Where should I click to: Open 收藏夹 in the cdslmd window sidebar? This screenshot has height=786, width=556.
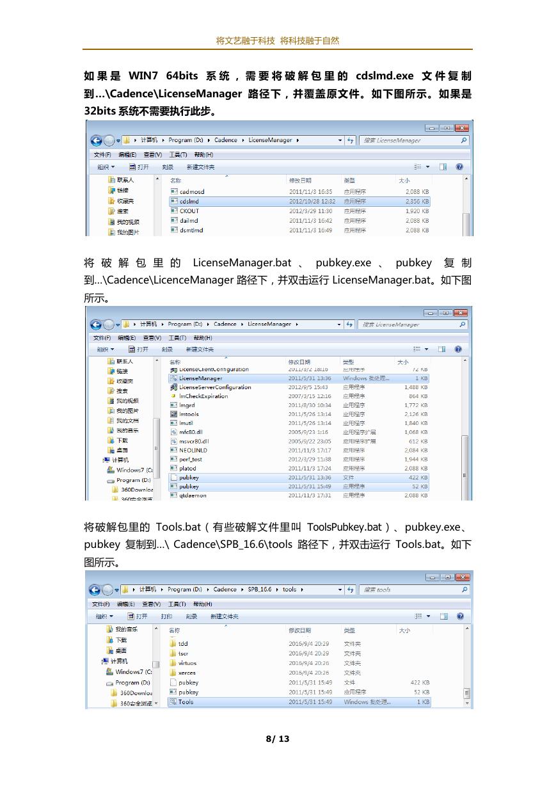coord(121,201)
